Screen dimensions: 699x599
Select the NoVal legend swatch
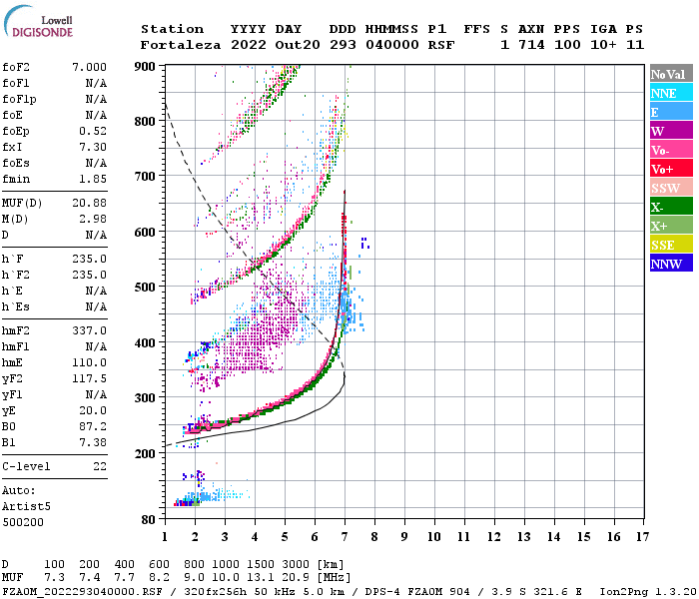point(671,74)
